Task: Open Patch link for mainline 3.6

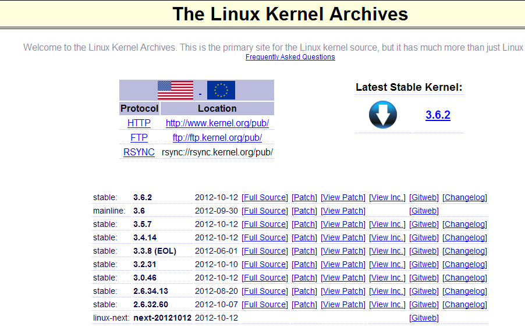Action: (x=304, y=211)
